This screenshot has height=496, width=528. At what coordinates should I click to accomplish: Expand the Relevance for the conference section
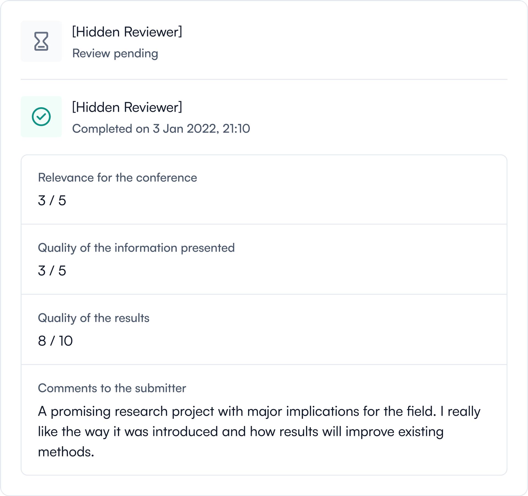click(x=118, y=177)
